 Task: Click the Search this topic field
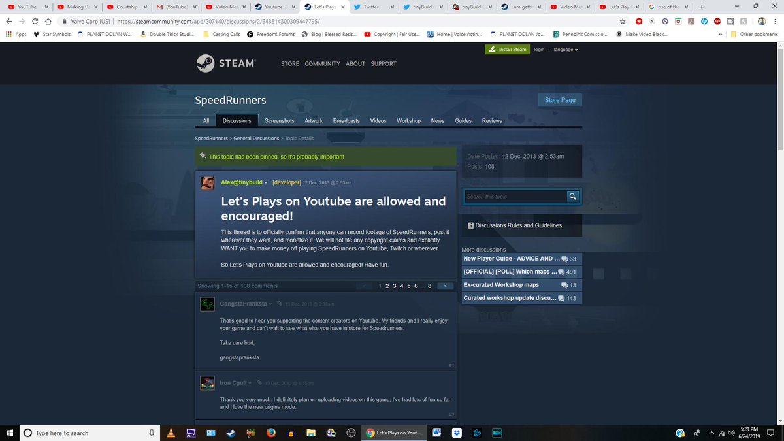pyautogui.click(x=515, y=196)
